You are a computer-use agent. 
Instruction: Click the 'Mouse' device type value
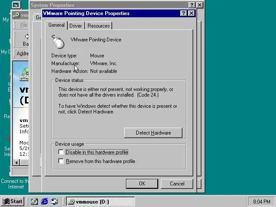click(97, 56)
